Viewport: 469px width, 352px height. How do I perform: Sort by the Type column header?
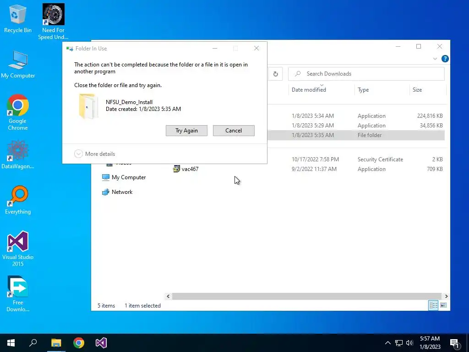click(382, 89)
